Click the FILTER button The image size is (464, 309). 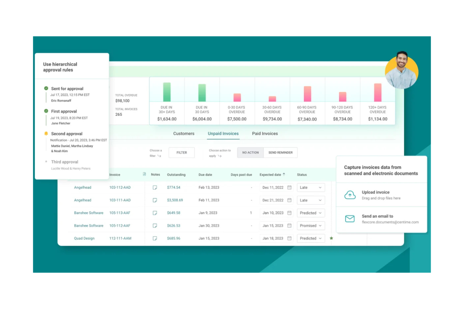point(182,152)
